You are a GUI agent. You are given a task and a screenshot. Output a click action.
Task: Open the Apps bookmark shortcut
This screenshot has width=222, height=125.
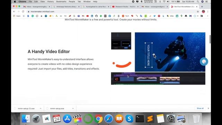click(17, 16)
